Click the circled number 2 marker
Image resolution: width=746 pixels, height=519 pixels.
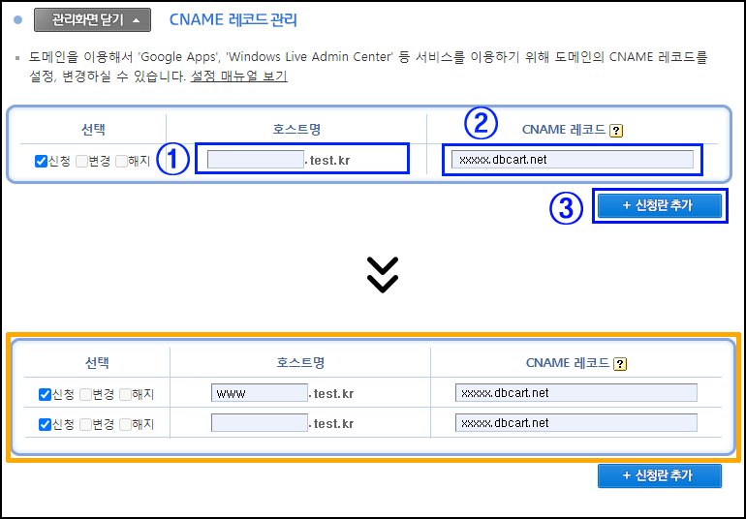[481, 123]
